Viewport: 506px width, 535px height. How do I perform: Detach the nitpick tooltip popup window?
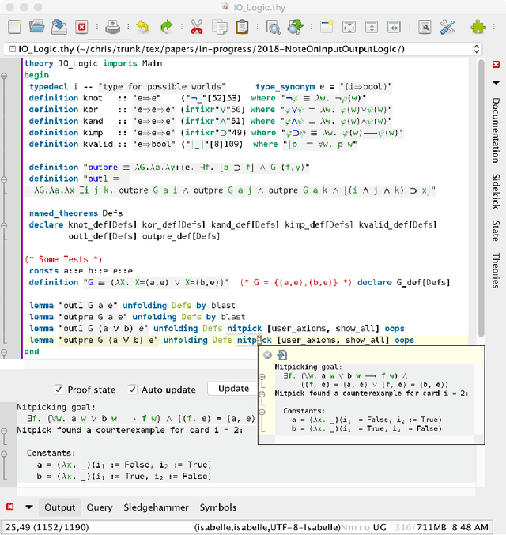pos(282,356)
